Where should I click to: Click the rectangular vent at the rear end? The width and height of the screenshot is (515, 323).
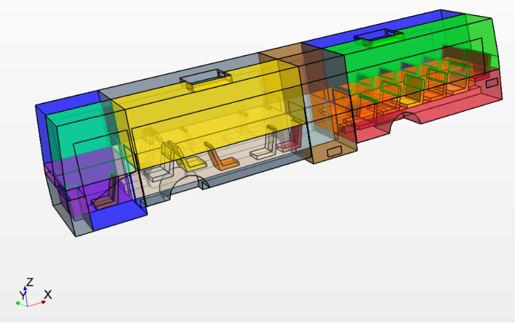(x=492, y=82)
